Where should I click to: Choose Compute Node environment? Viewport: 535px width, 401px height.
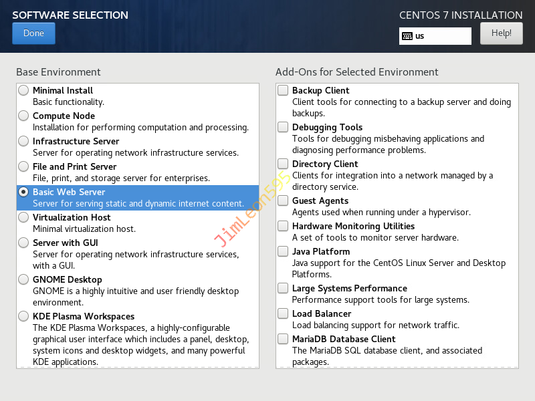coord(23,116)
